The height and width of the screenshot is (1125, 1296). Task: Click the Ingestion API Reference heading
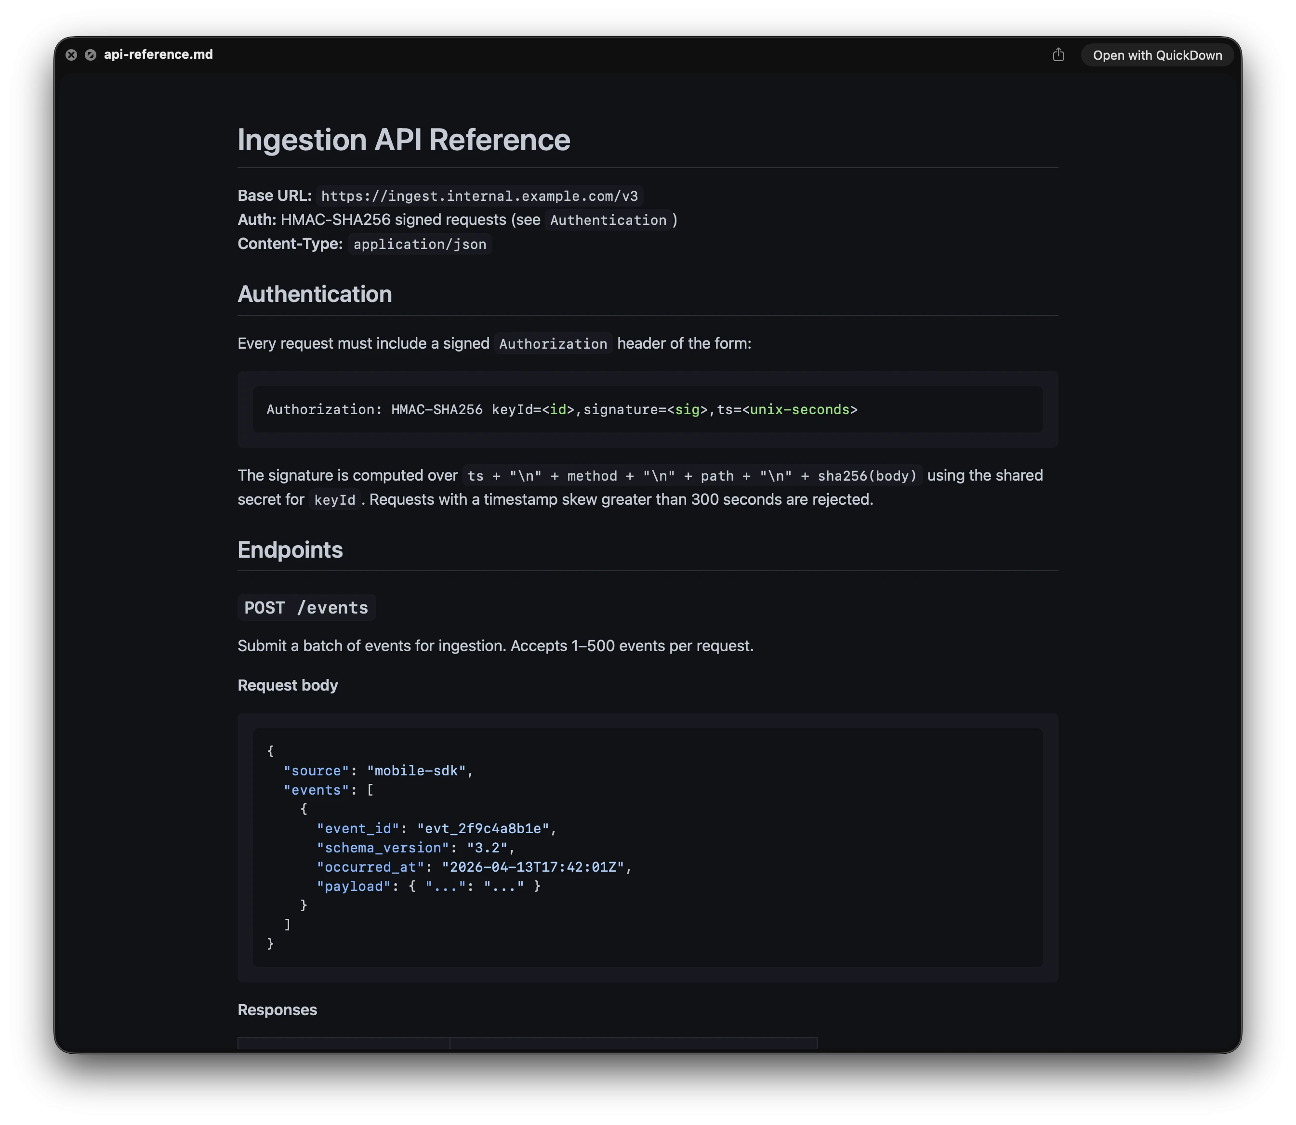point(404,139)
